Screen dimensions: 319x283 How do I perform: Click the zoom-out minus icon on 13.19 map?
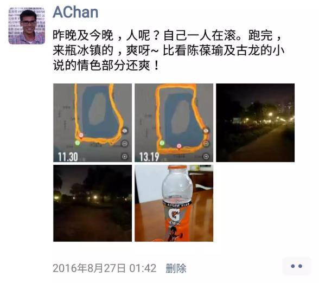pyautogui.click(x=206, y=144)
